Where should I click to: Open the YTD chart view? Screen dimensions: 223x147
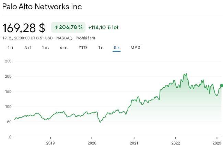(x=83, y=48)
